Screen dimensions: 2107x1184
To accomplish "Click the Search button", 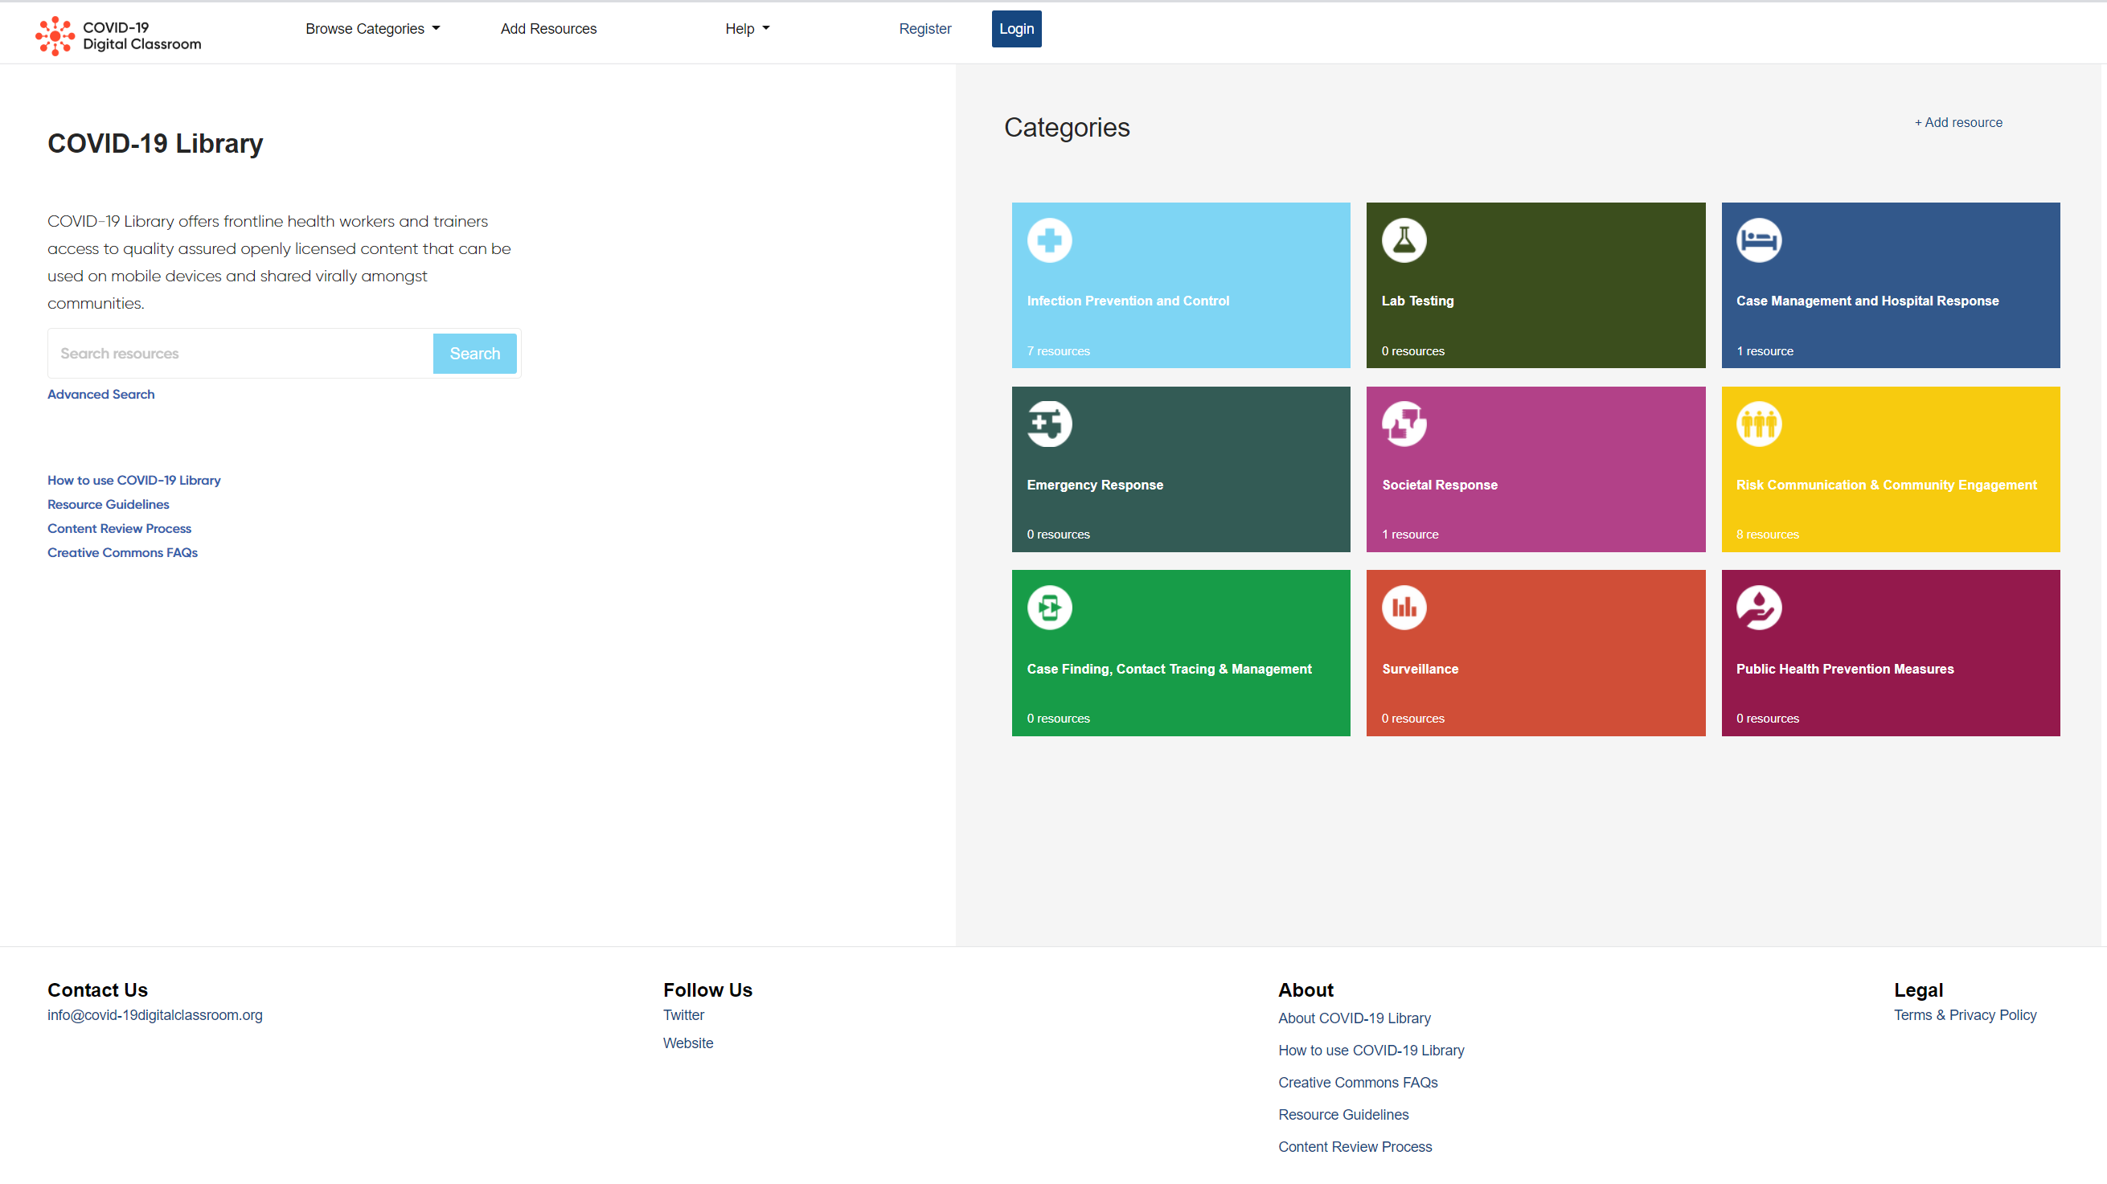I will coord(474,353).
